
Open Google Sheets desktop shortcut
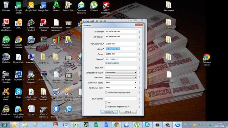(19, 7)
